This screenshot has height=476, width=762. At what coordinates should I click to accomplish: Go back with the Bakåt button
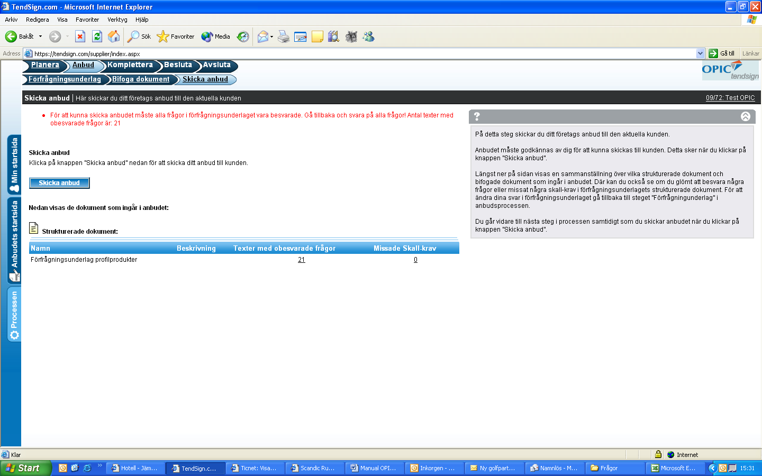coord(19,36)
